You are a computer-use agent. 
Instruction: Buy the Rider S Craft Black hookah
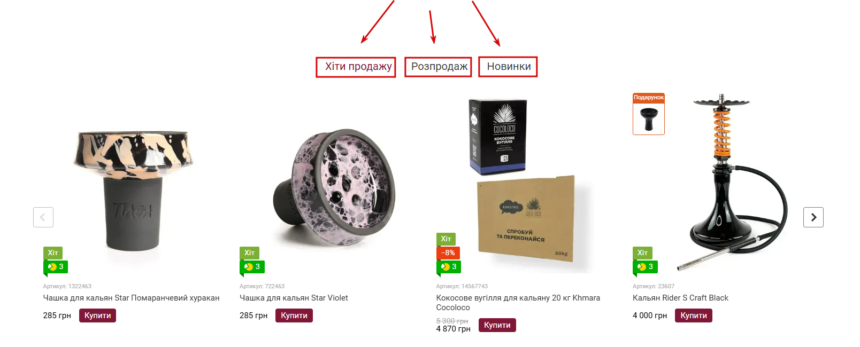pyautogui.click(x=694, y=316)
